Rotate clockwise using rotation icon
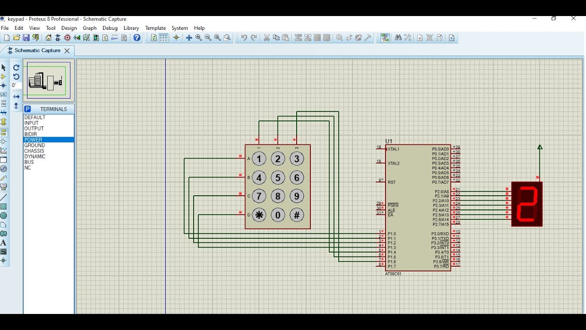 tap(16, 68)
